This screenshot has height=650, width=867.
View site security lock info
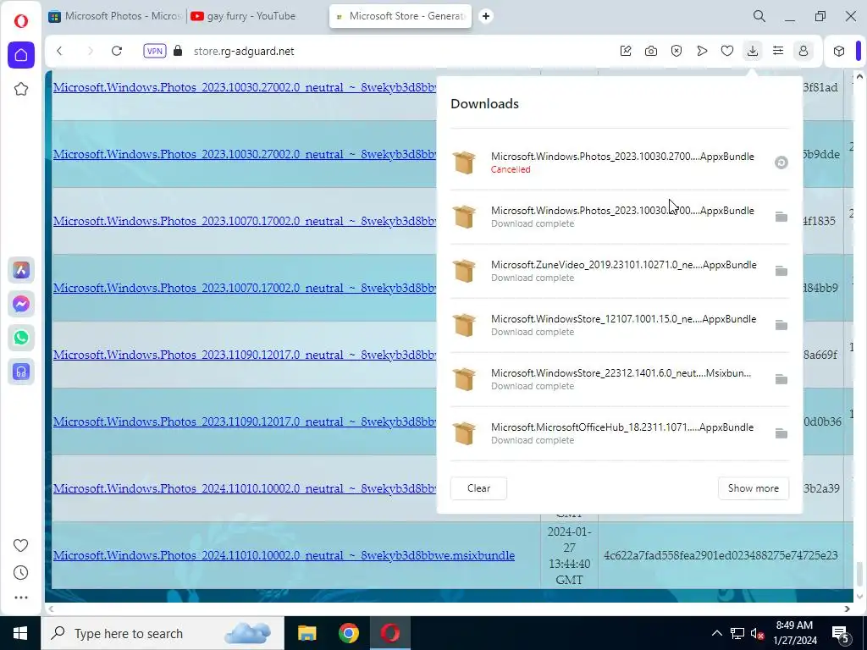coord(178,51)
